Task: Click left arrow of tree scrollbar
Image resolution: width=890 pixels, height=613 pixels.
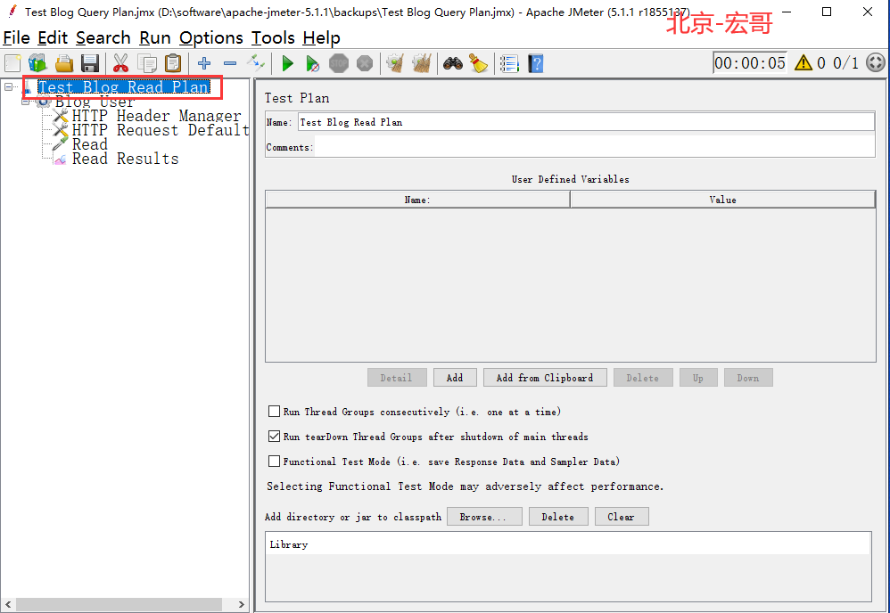Action: click(8, 604)
